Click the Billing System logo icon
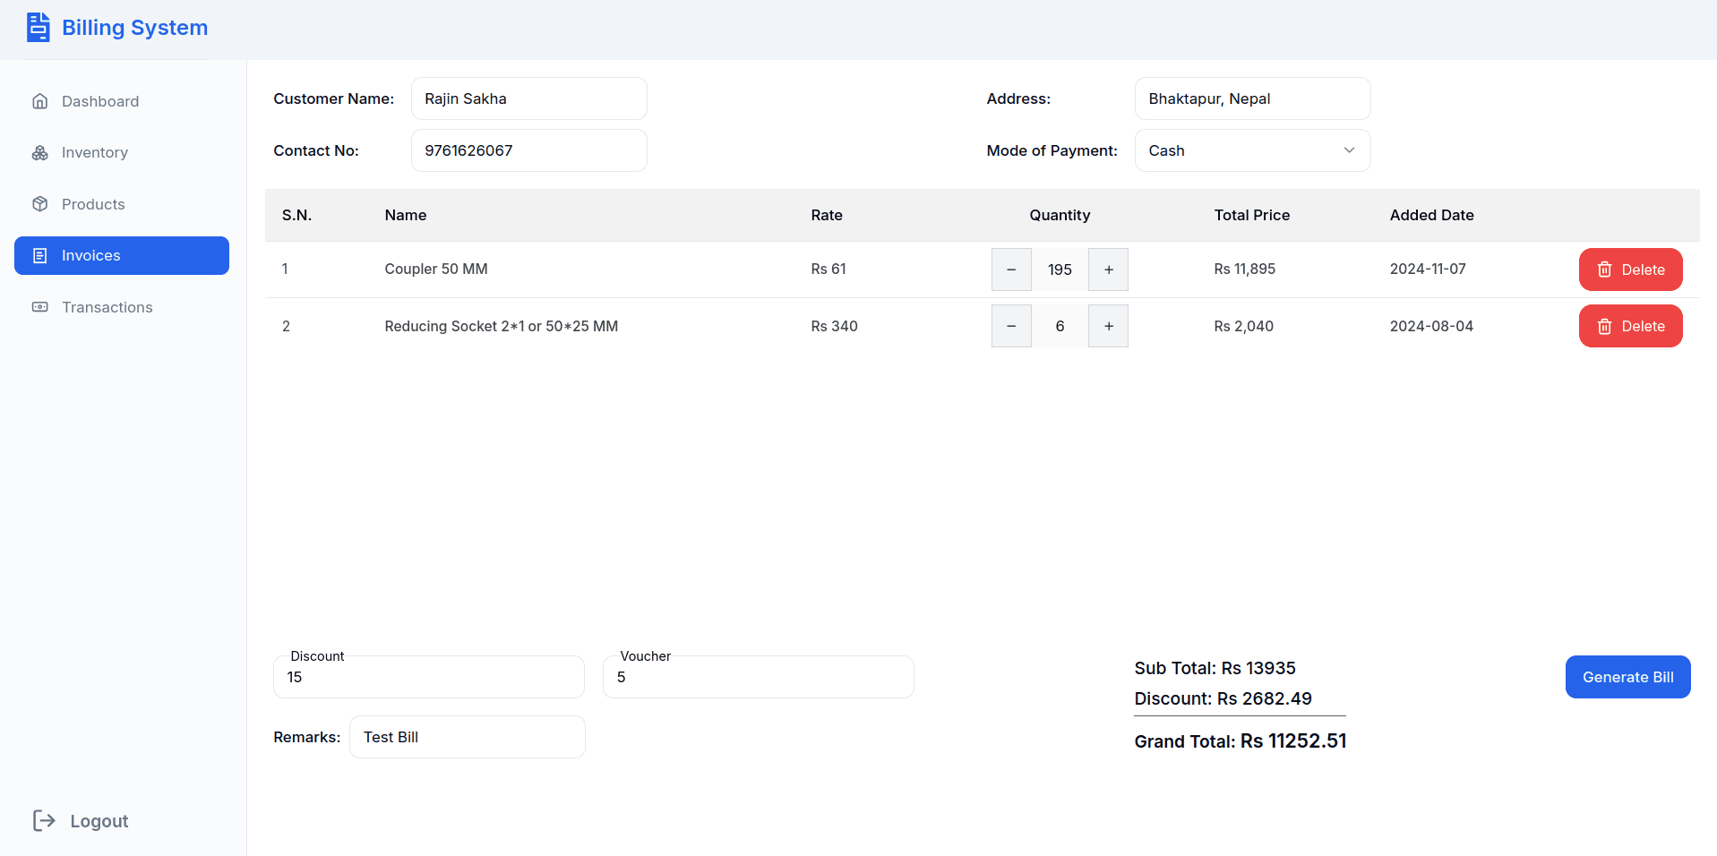The image size is (1717, 856). 38,28
